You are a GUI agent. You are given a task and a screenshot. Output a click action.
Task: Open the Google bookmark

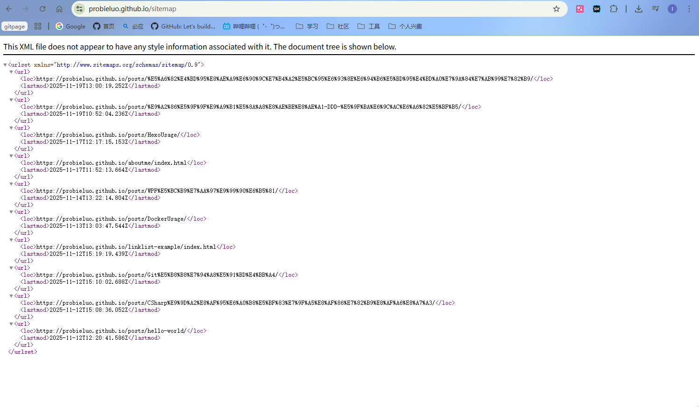point(71,27)
